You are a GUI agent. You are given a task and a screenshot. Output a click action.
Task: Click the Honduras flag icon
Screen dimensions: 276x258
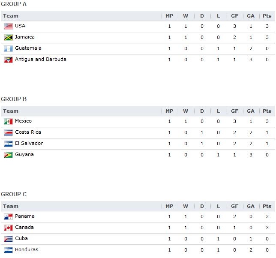coord(8,250)
